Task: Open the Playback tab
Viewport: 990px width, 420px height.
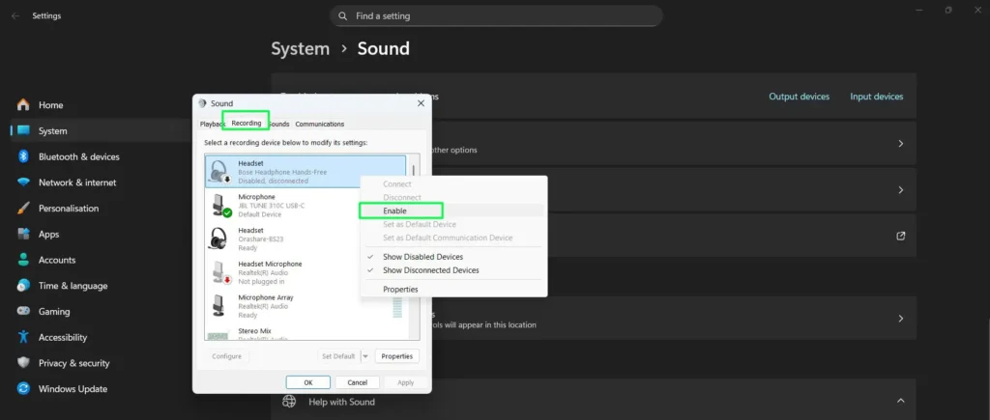Action: click(x=212, y=125)
